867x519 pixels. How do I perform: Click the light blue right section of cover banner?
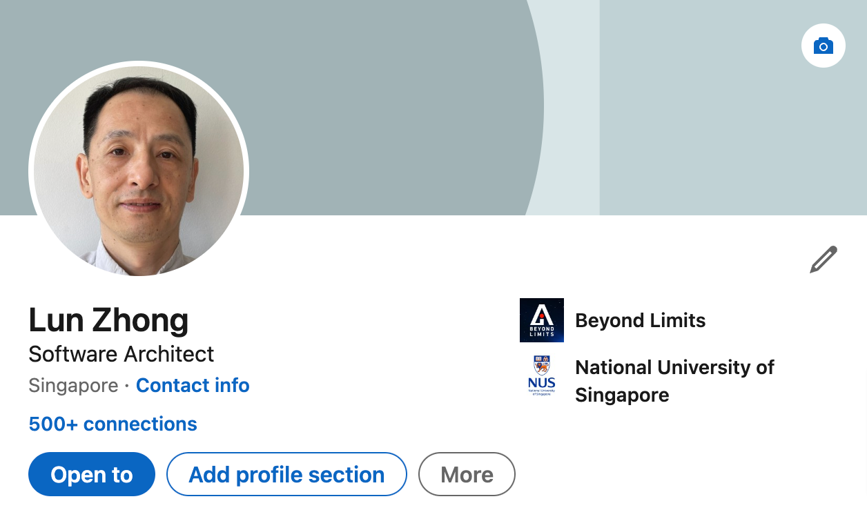point(725,138)
